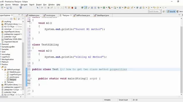Open the Help menu
The width and height of the screenshot is (183, 102).
tap(58, 5)
